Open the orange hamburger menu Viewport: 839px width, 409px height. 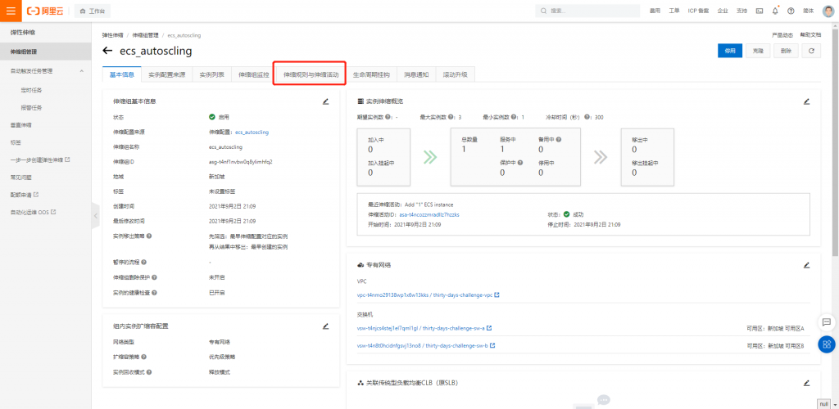point(11,11)
